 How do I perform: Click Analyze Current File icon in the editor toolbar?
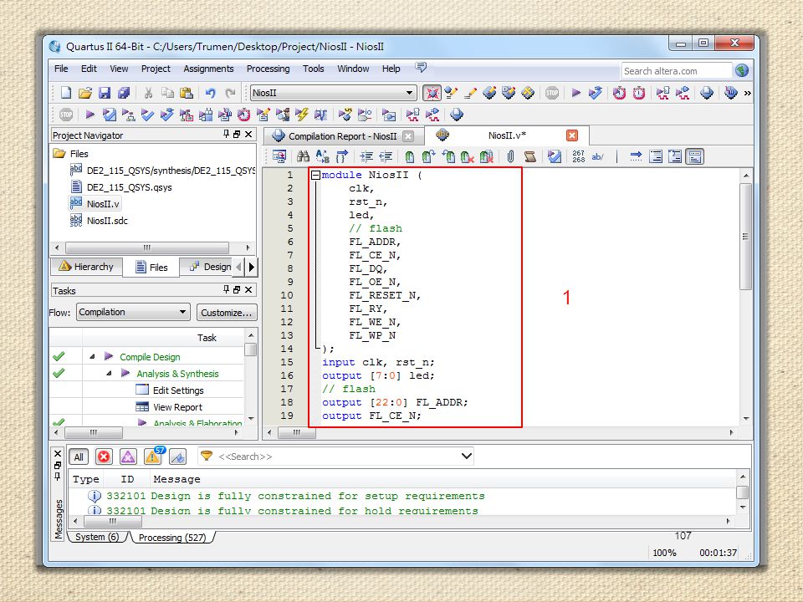(x=554, y=156)
